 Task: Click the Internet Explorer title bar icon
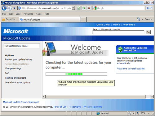[x=3, y=3]
